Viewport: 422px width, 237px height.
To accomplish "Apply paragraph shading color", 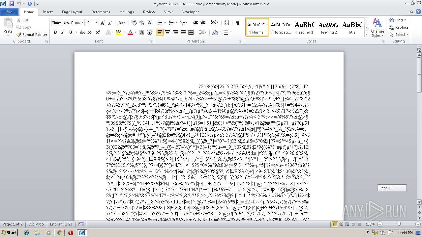I will [215, 32].
